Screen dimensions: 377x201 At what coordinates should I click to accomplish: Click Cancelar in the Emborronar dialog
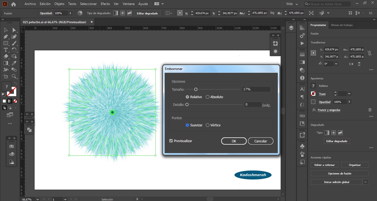click(x=261, y=141)
